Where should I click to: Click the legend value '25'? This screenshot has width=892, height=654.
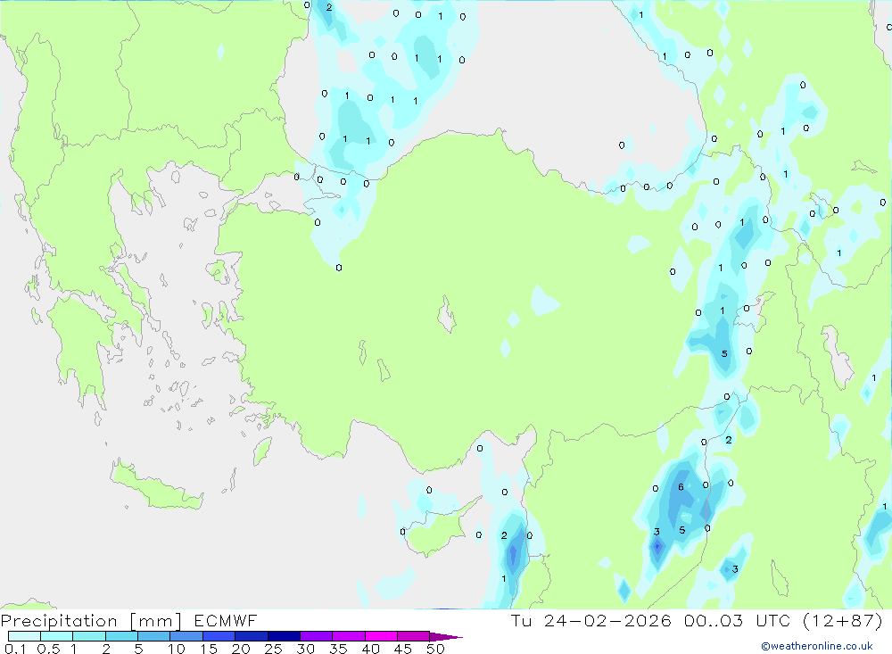click(x=274, y=649)
